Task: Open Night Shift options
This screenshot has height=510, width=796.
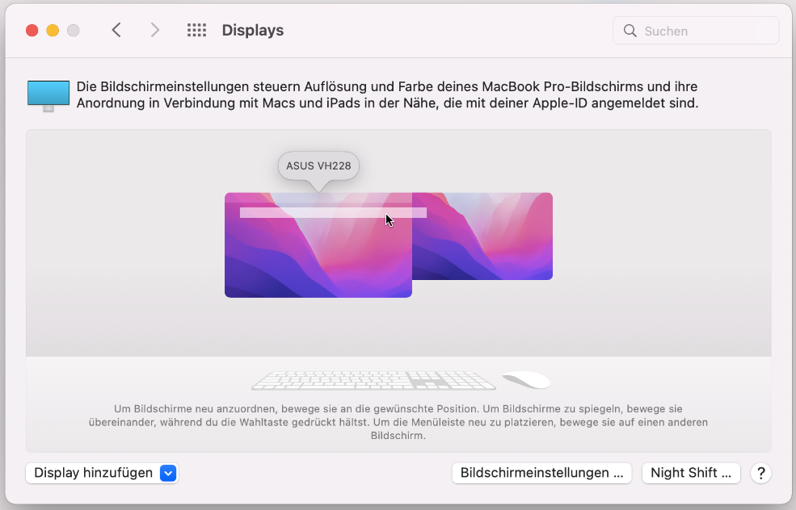Action: point(691,473)
